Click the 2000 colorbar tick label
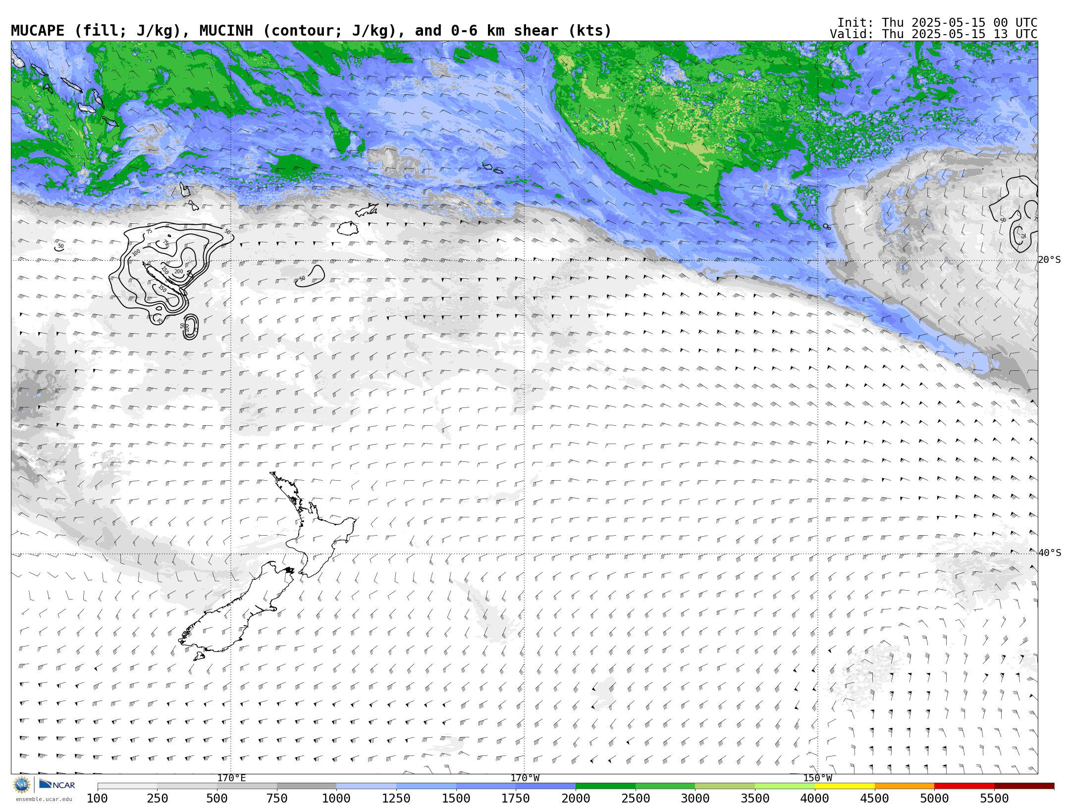This screenshot has height=805, width=1070. click(576, 798)
